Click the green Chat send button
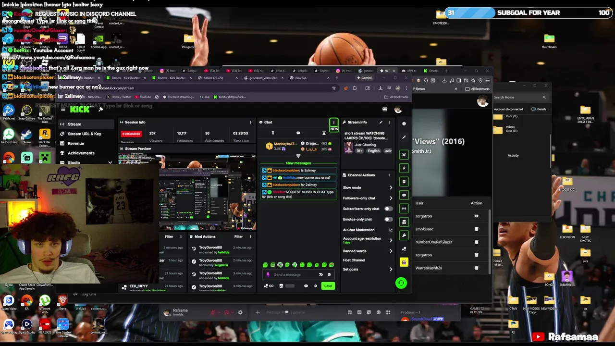 328,286
